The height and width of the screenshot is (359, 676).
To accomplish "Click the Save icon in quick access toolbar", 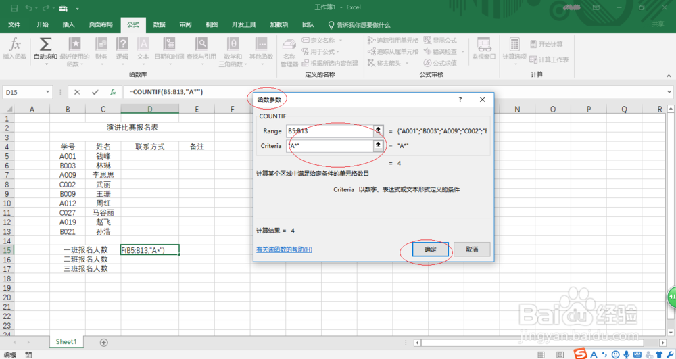I will (x=14, y=7).
